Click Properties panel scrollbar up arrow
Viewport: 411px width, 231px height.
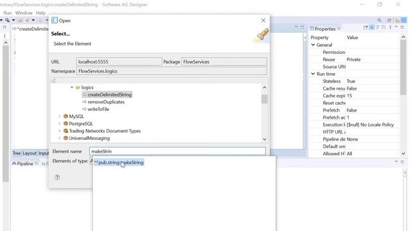coord(403,37)
